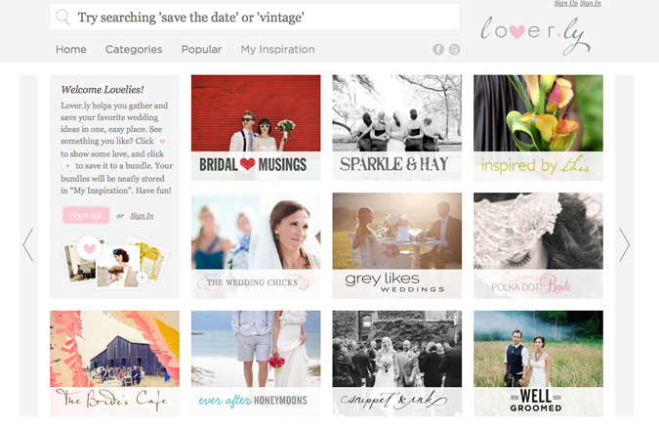
Task: Advance to next page with right arrow
Action: [x=625, y=245]
